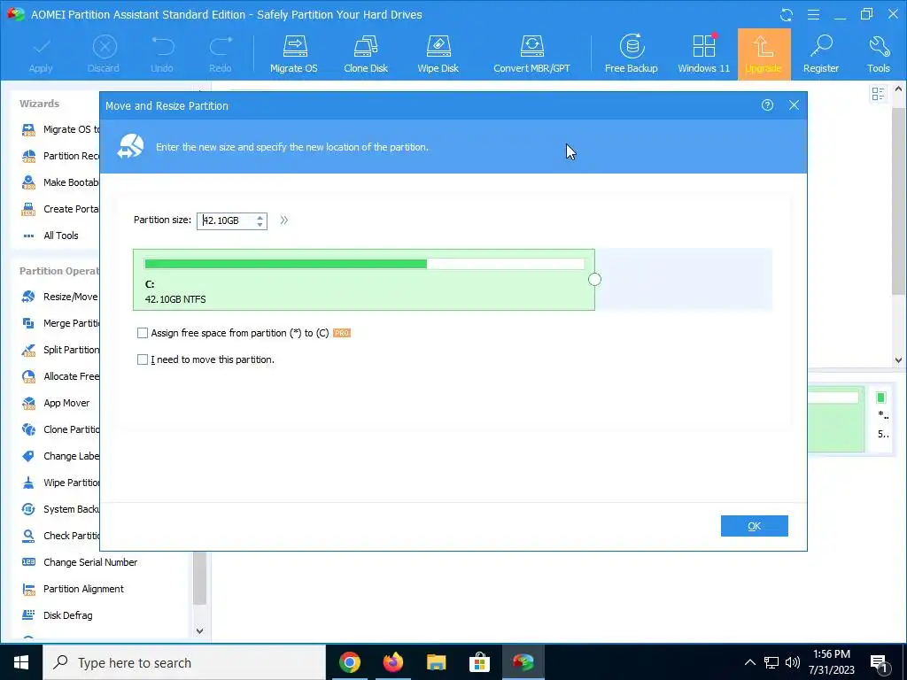The width and height of the screenshot is (907, 680).
Task: Open System Backup in sidebar
Action: point(59,509)
